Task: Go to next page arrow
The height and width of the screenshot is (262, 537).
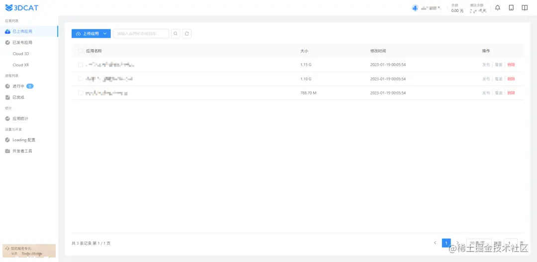Action: coord(457,243)
